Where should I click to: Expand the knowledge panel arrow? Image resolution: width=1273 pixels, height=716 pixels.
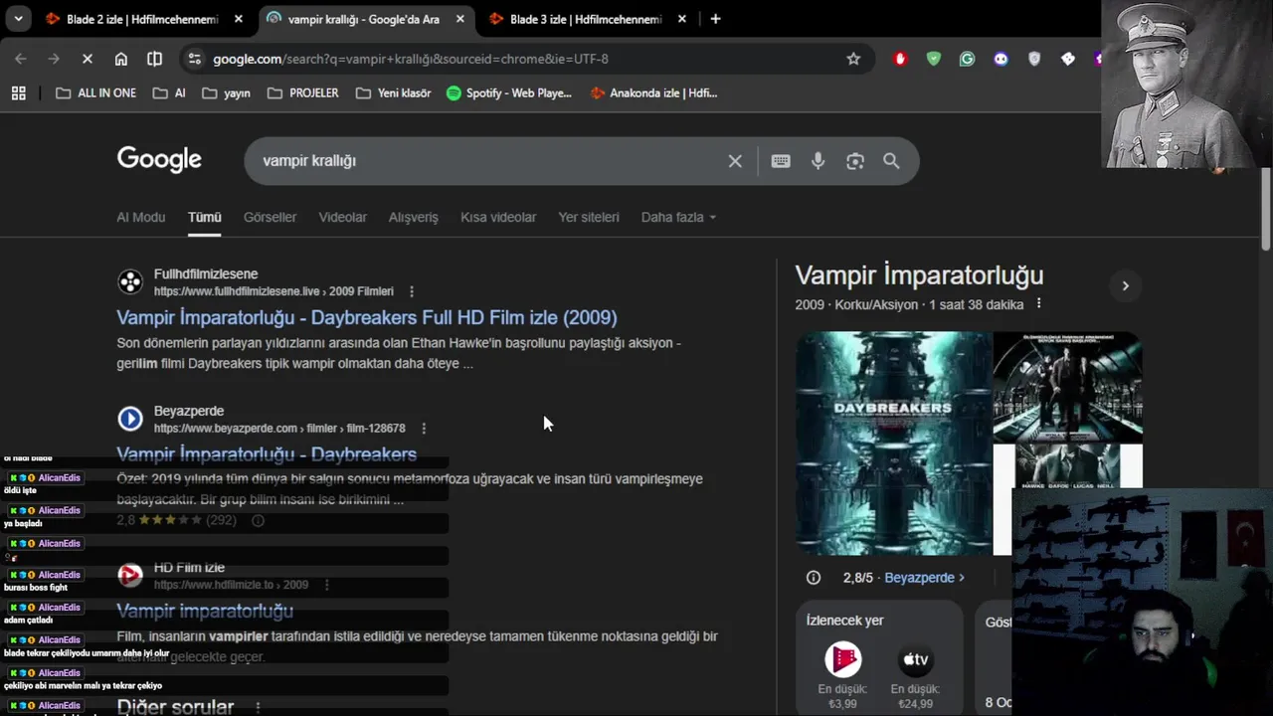(1125, 285)
